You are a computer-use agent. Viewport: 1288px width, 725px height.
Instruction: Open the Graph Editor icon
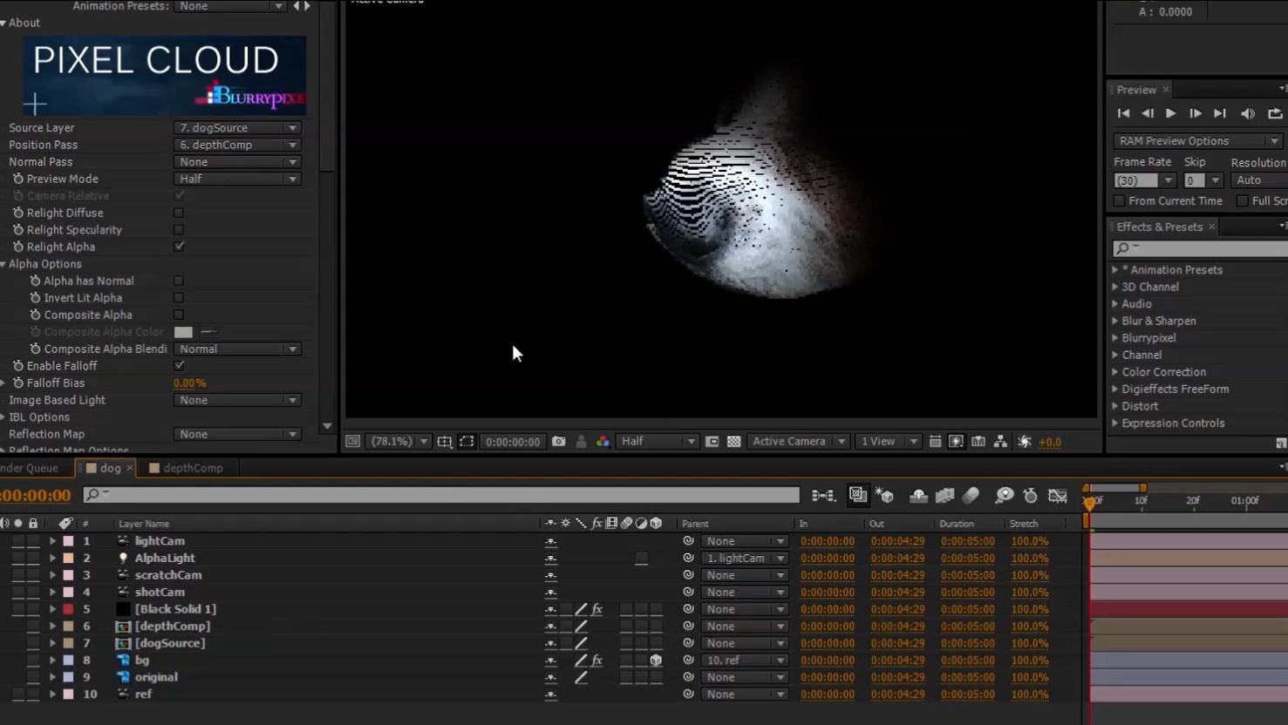coord(1058,495)
